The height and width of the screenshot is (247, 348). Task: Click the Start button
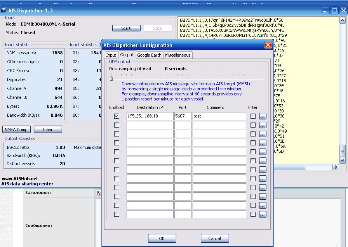(x=126, y=28)
